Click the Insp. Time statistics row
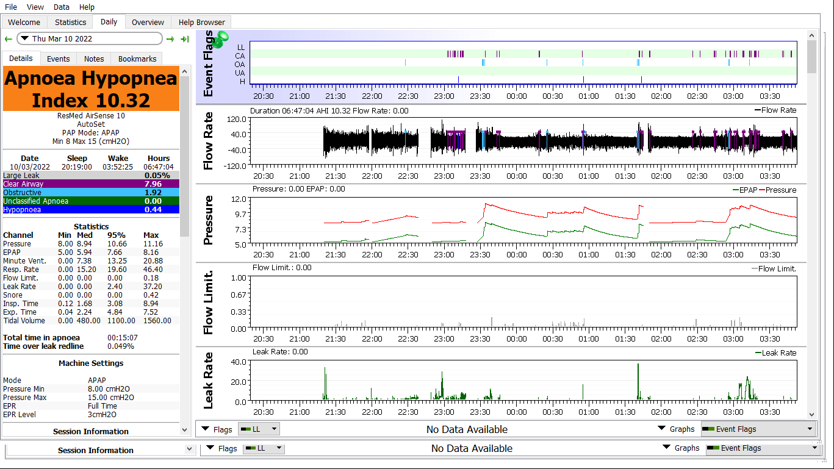This screenshot has height=469, width=834. [92, 304]
